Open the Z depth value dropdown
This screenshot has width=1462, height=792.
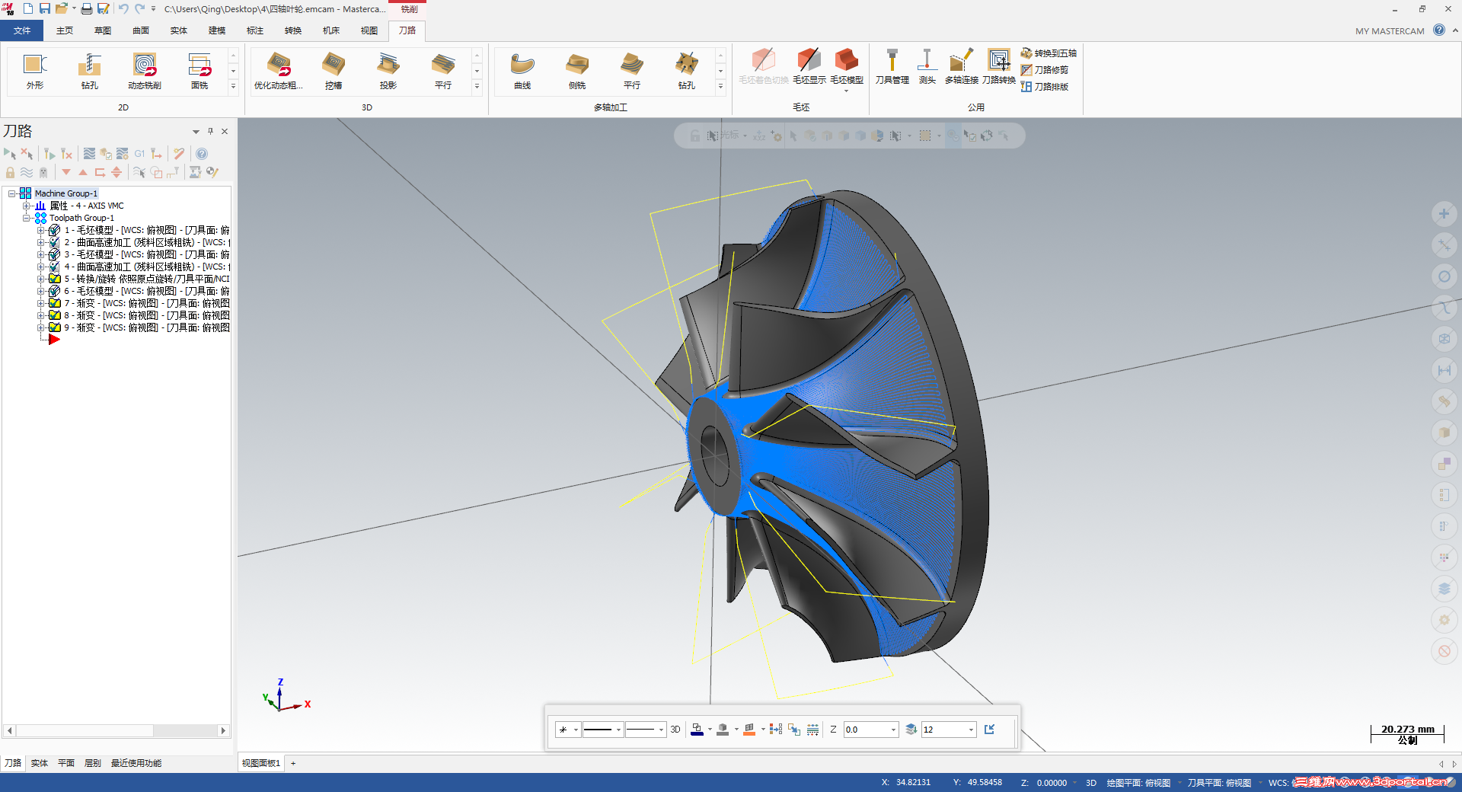tap(893, 730)
